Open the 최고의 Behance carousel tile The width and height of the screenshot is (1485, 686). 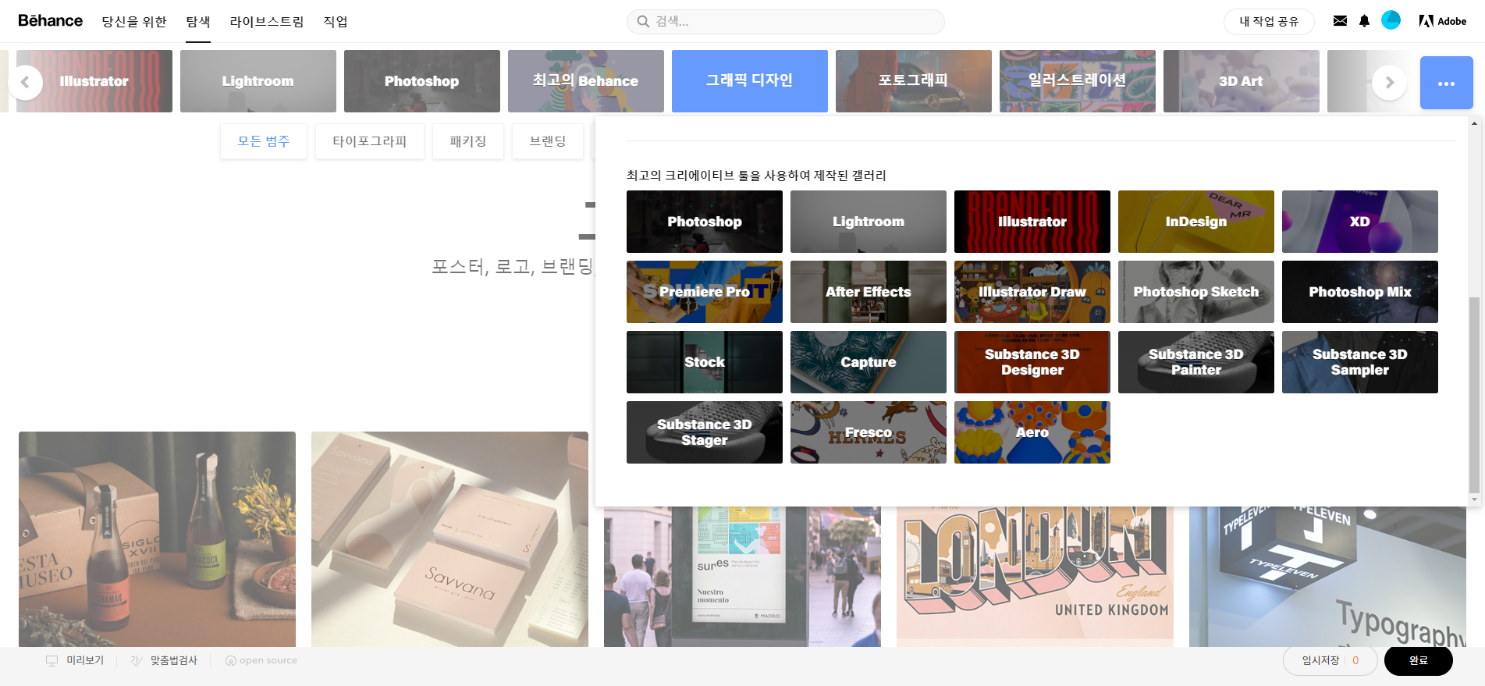pos(586,81)
